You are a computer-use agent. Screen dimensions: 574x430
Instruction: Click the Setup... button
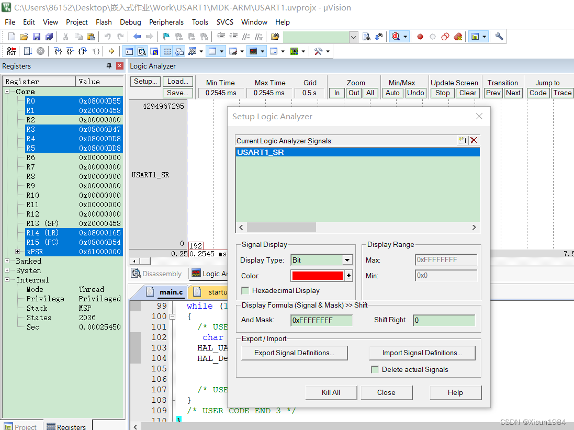click(145, 82)
